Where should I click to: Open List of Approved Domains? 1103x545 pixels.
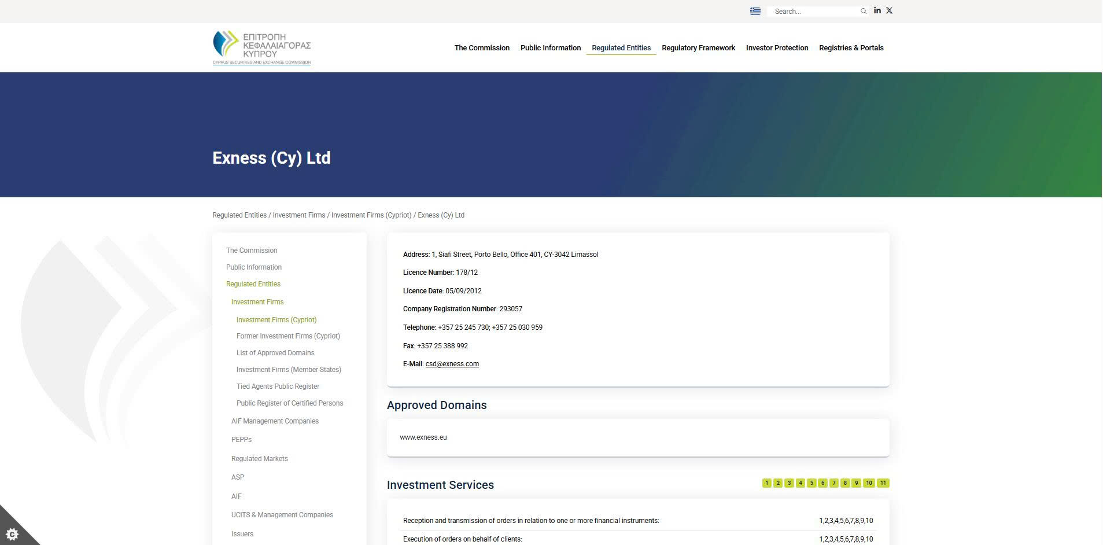(275, 353)
